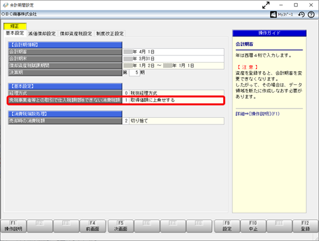Open the help question mark icon
Viewport: 319px width, 241px height.
tap(311, 14)
